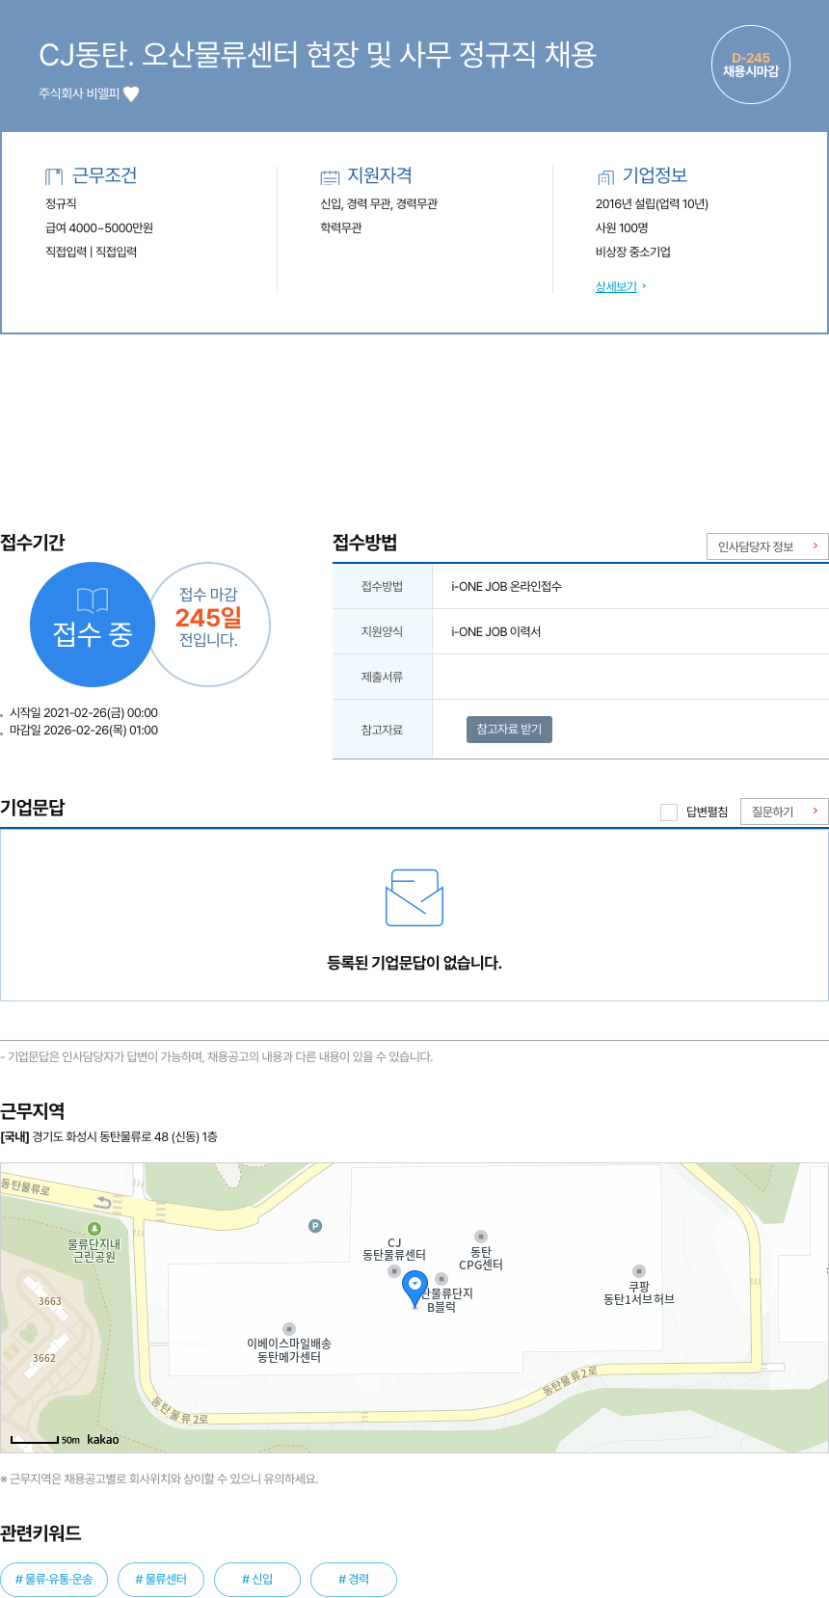This screenshot has height=1598, width=829.
Task: Select the #경력 keyword tag
Action: click(354, 1579)
